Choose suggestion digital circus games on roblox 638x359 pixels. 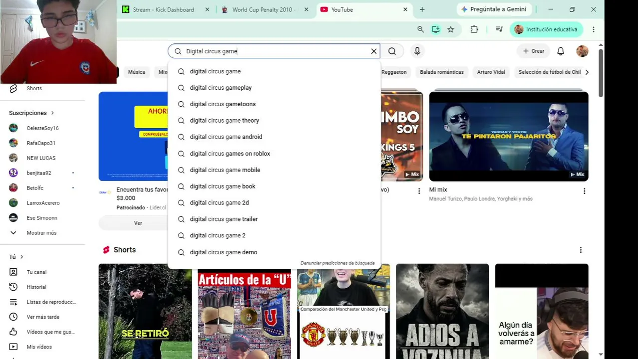tap(274, 154)
